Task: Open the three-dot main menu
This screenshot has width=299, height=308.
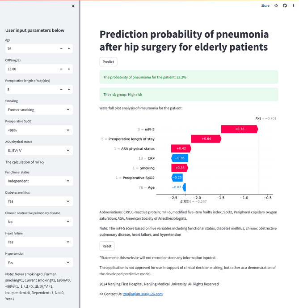Action: pos(293,6)
